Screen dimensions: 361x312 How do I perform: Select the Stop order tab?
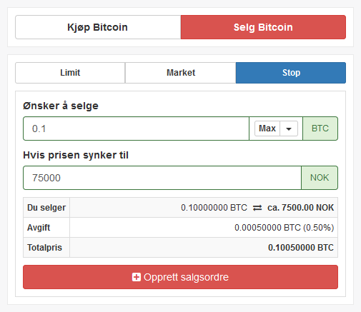point(291,73)
